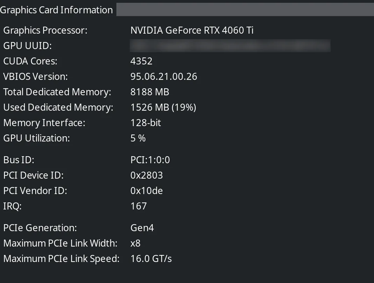This screenshot has height=283, width=374.
Task: Click the Maximum PCIe Link Speed label
Action: (x=61, y=259)
